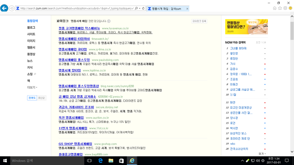The image size is (294, 165).
Task: Expand the 더보기 menu in the sidebar
Action: (x=32, y=88)
